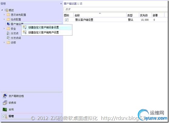Click icon beside 创建自定义客户端用户设置
This screenshot has width=169, height=123.
click(x=25, y=32)
